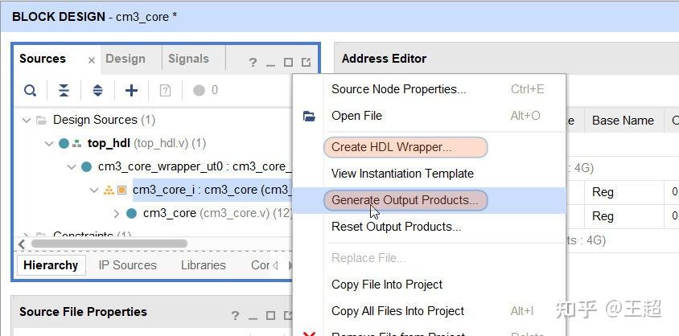
Task: Add sources with the plus icon
Action: click(x=131, y=91)
